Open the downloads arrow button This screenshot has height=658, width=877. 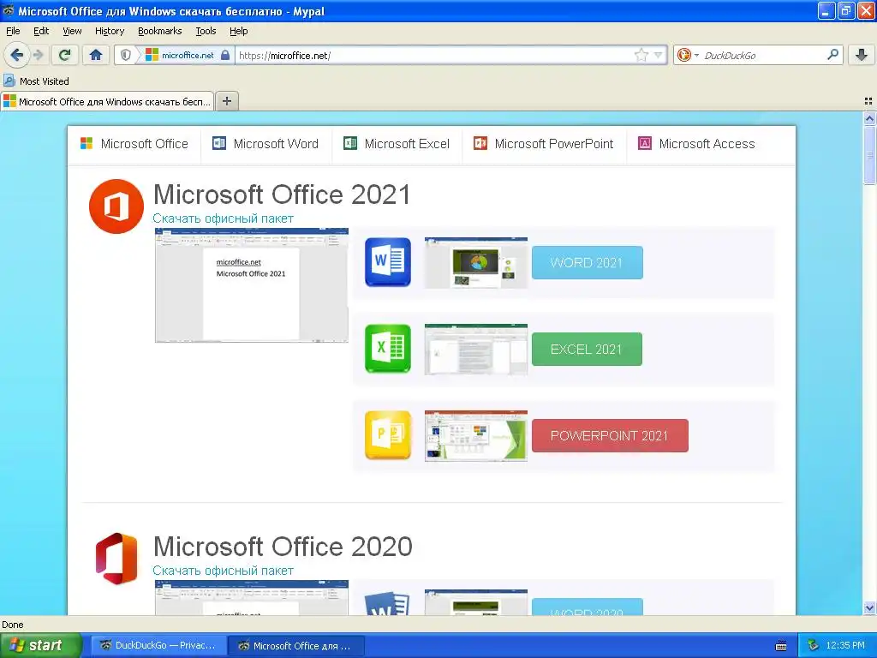862,55
